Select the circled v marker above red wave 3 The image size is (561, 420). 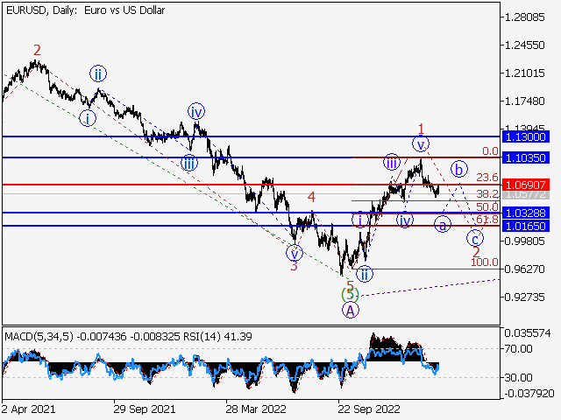tap(295, 253)
